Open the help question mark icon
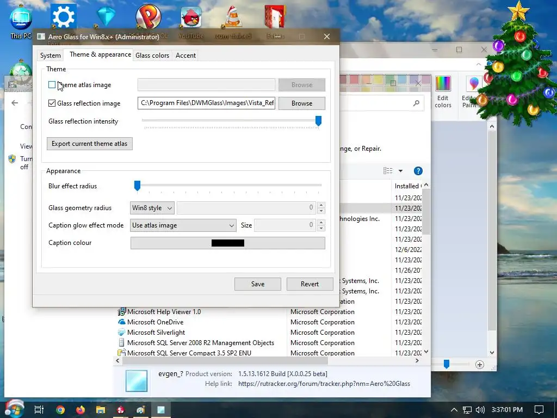The image size is (557, 418). point(418,171)
